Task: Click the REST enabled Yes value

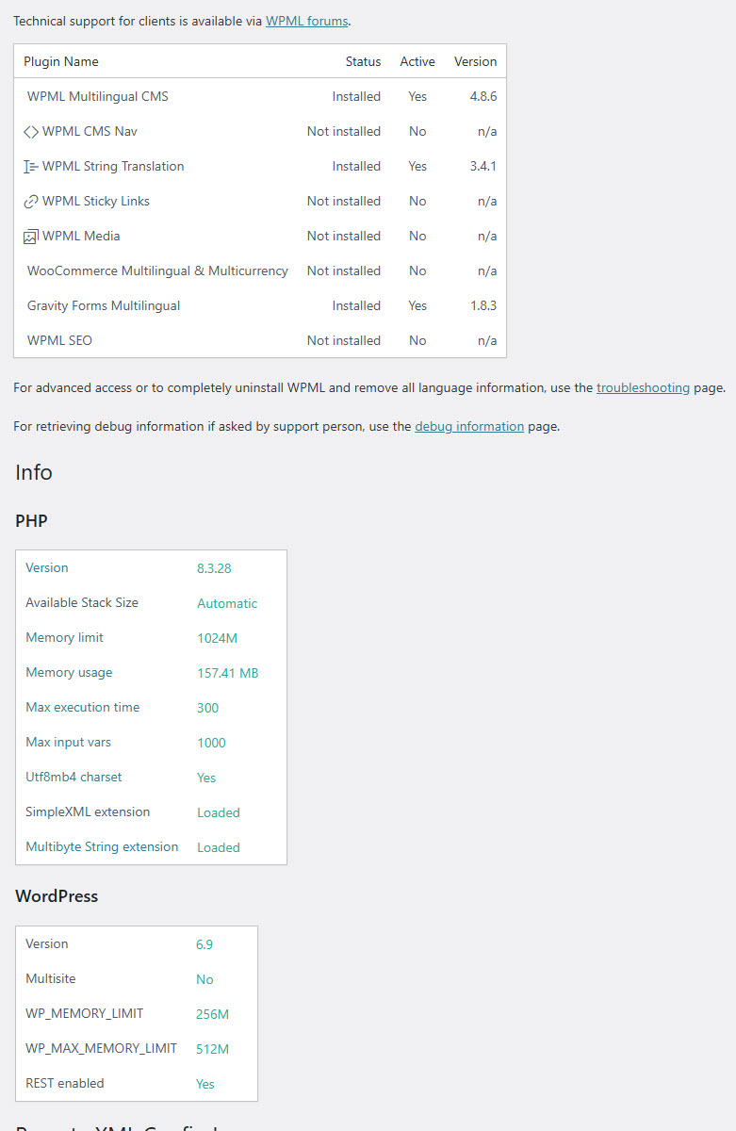Action: click(205, 1084)
